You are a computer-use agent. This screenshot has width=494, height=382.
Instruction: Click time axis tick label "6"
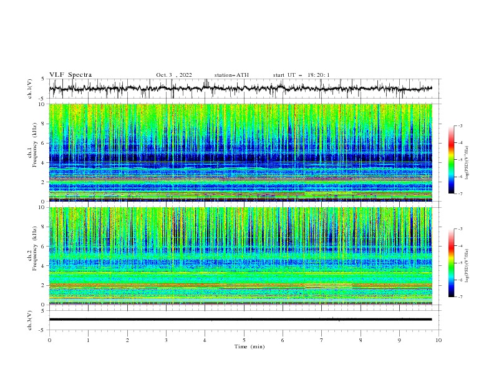(x=283, y=340)
